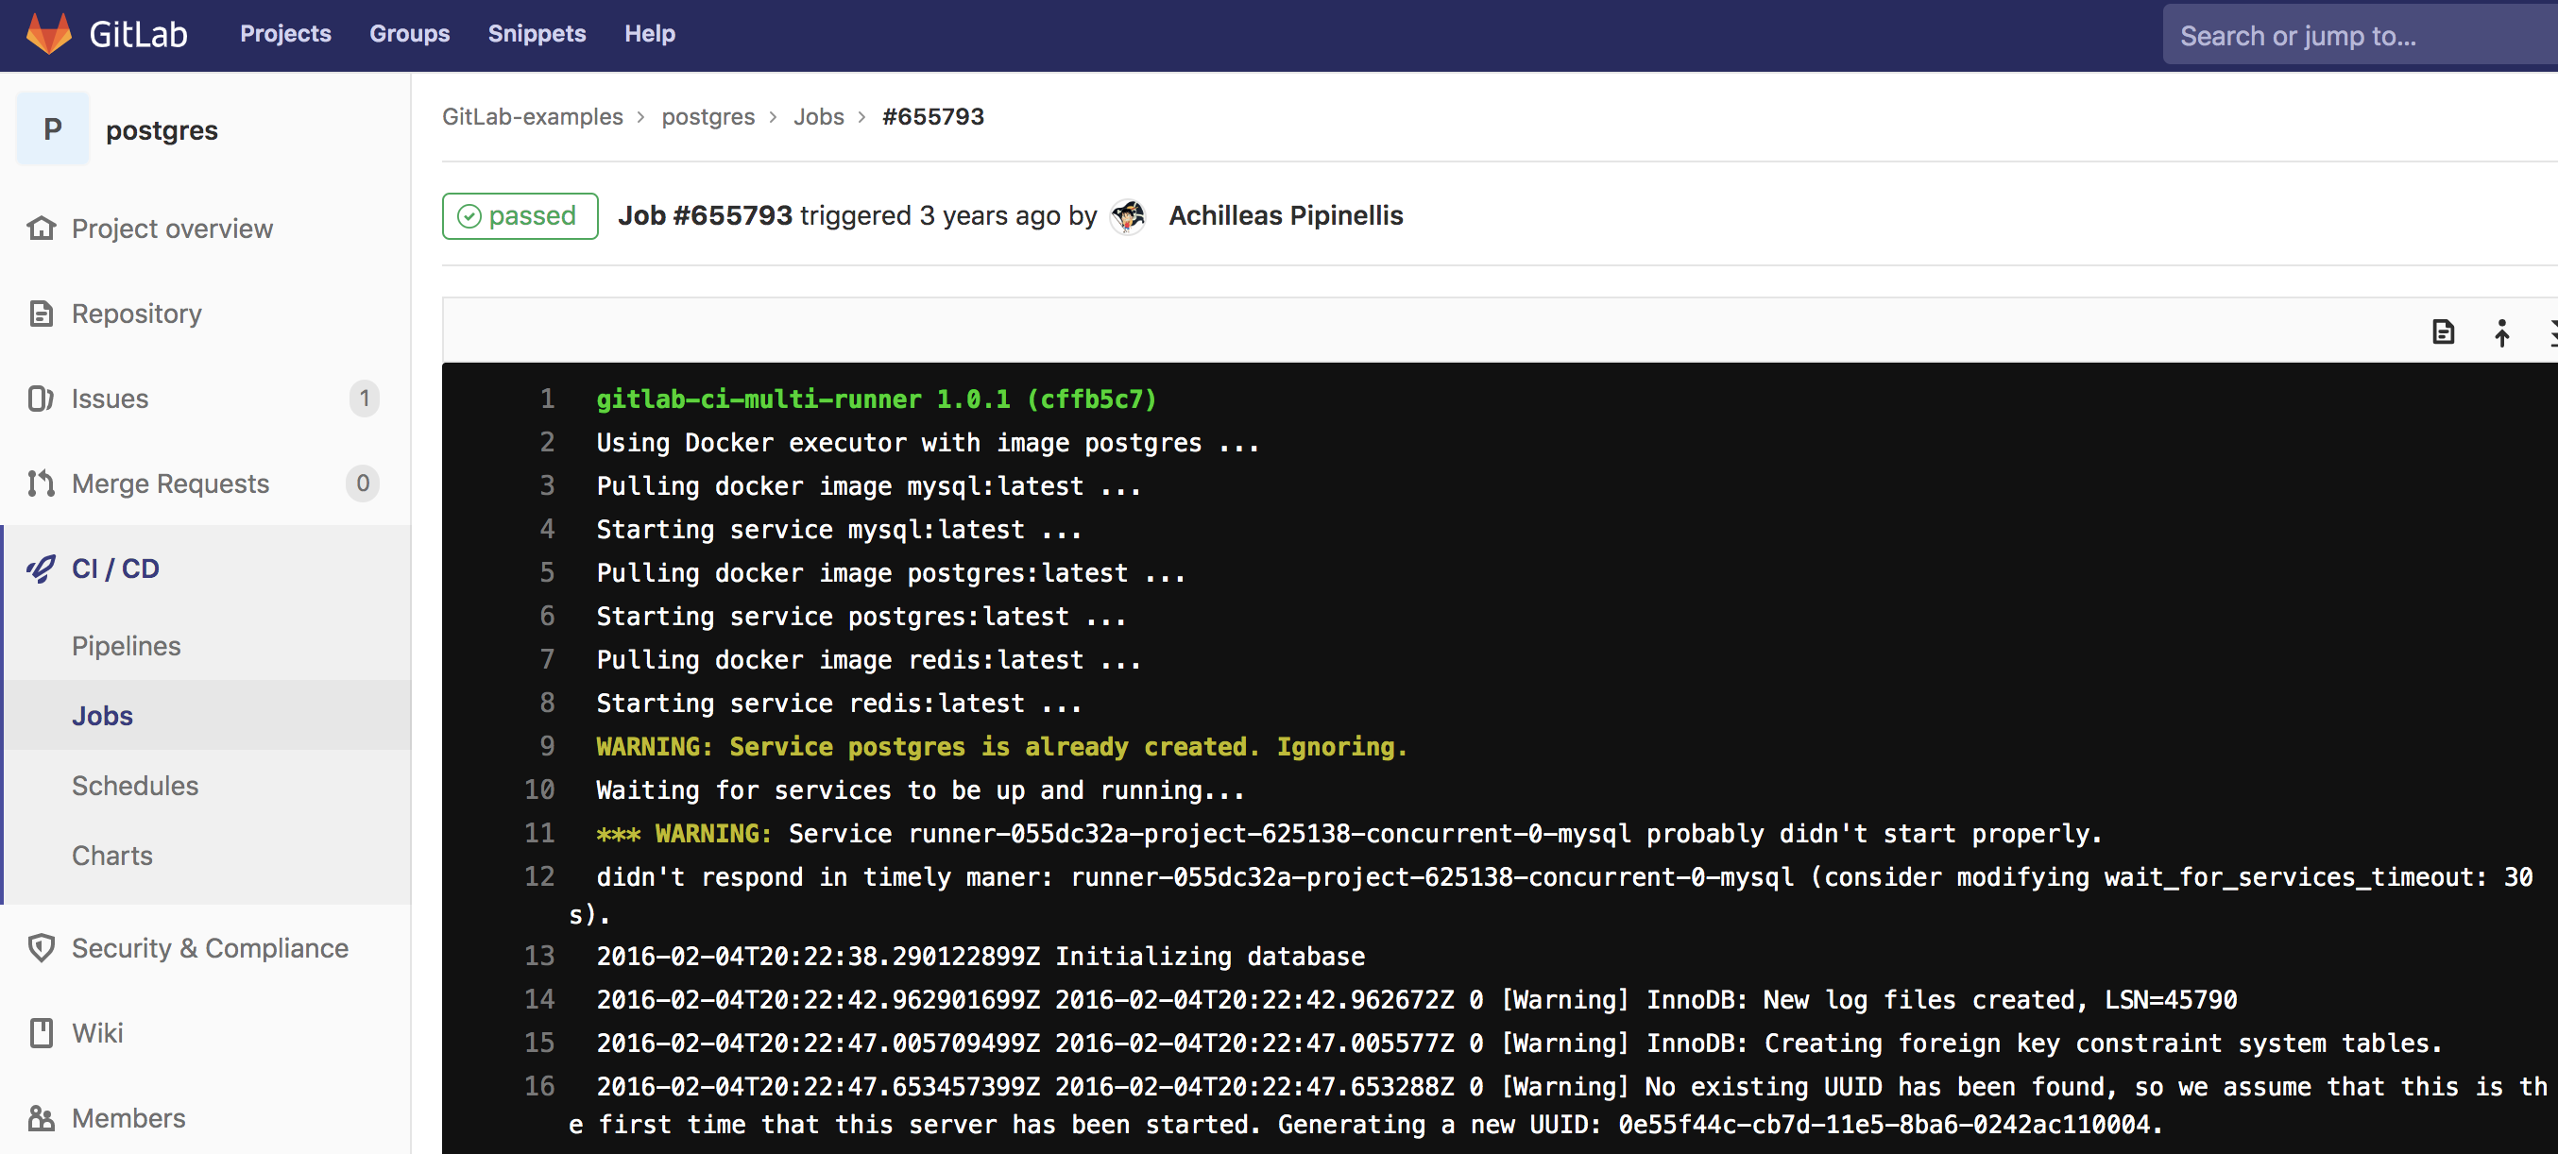2558x1154 pixels.
Task: Click Achilleas Pipinellis avatar image
Action: [1127, 216]
